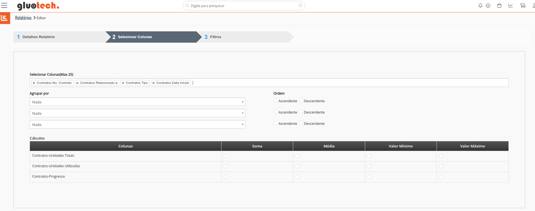
Task: Click the shopping cart icon
Action: click(523, 6)
